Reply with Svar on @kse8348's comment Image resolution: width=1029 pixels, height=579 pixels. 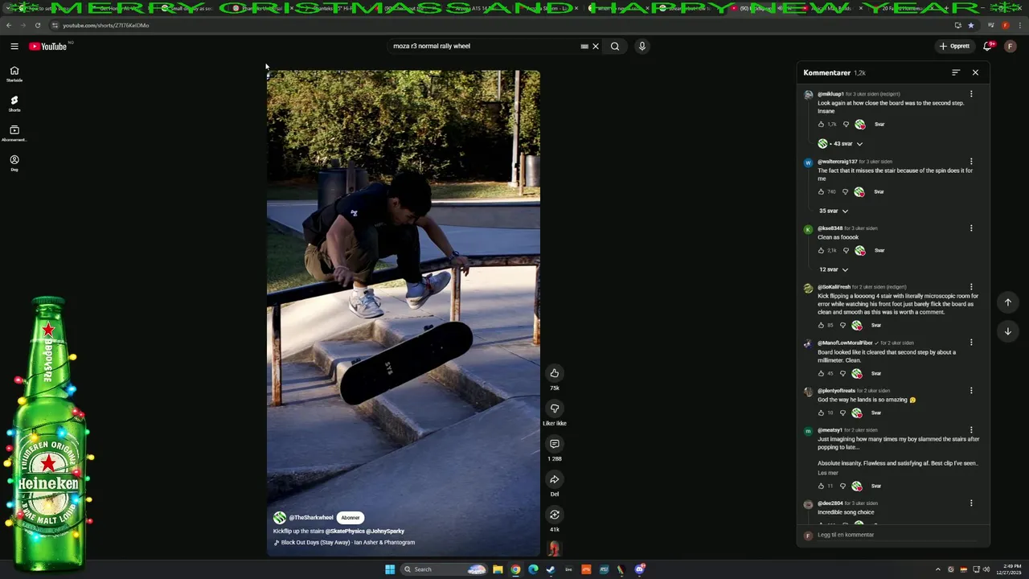[x=879, y=251]
